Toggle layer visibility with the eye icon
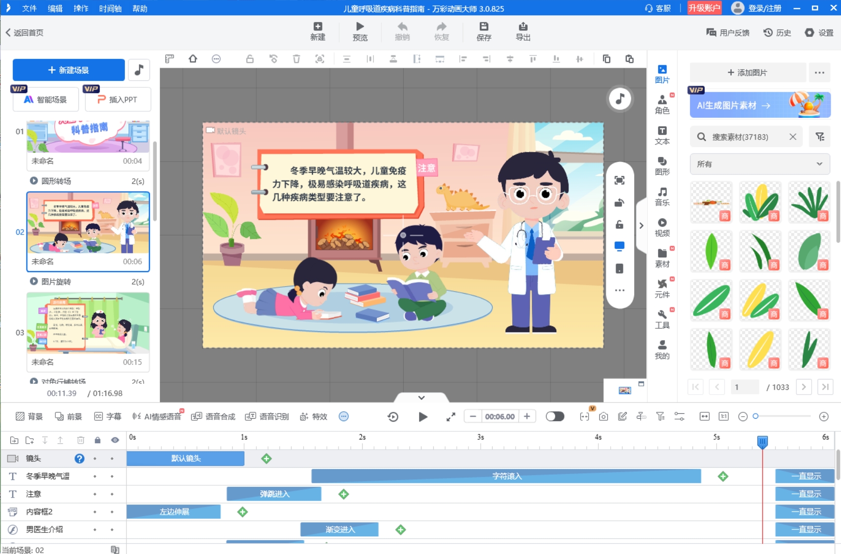The height and width of the screenshot is (554, 841). (x=115, y=440)
